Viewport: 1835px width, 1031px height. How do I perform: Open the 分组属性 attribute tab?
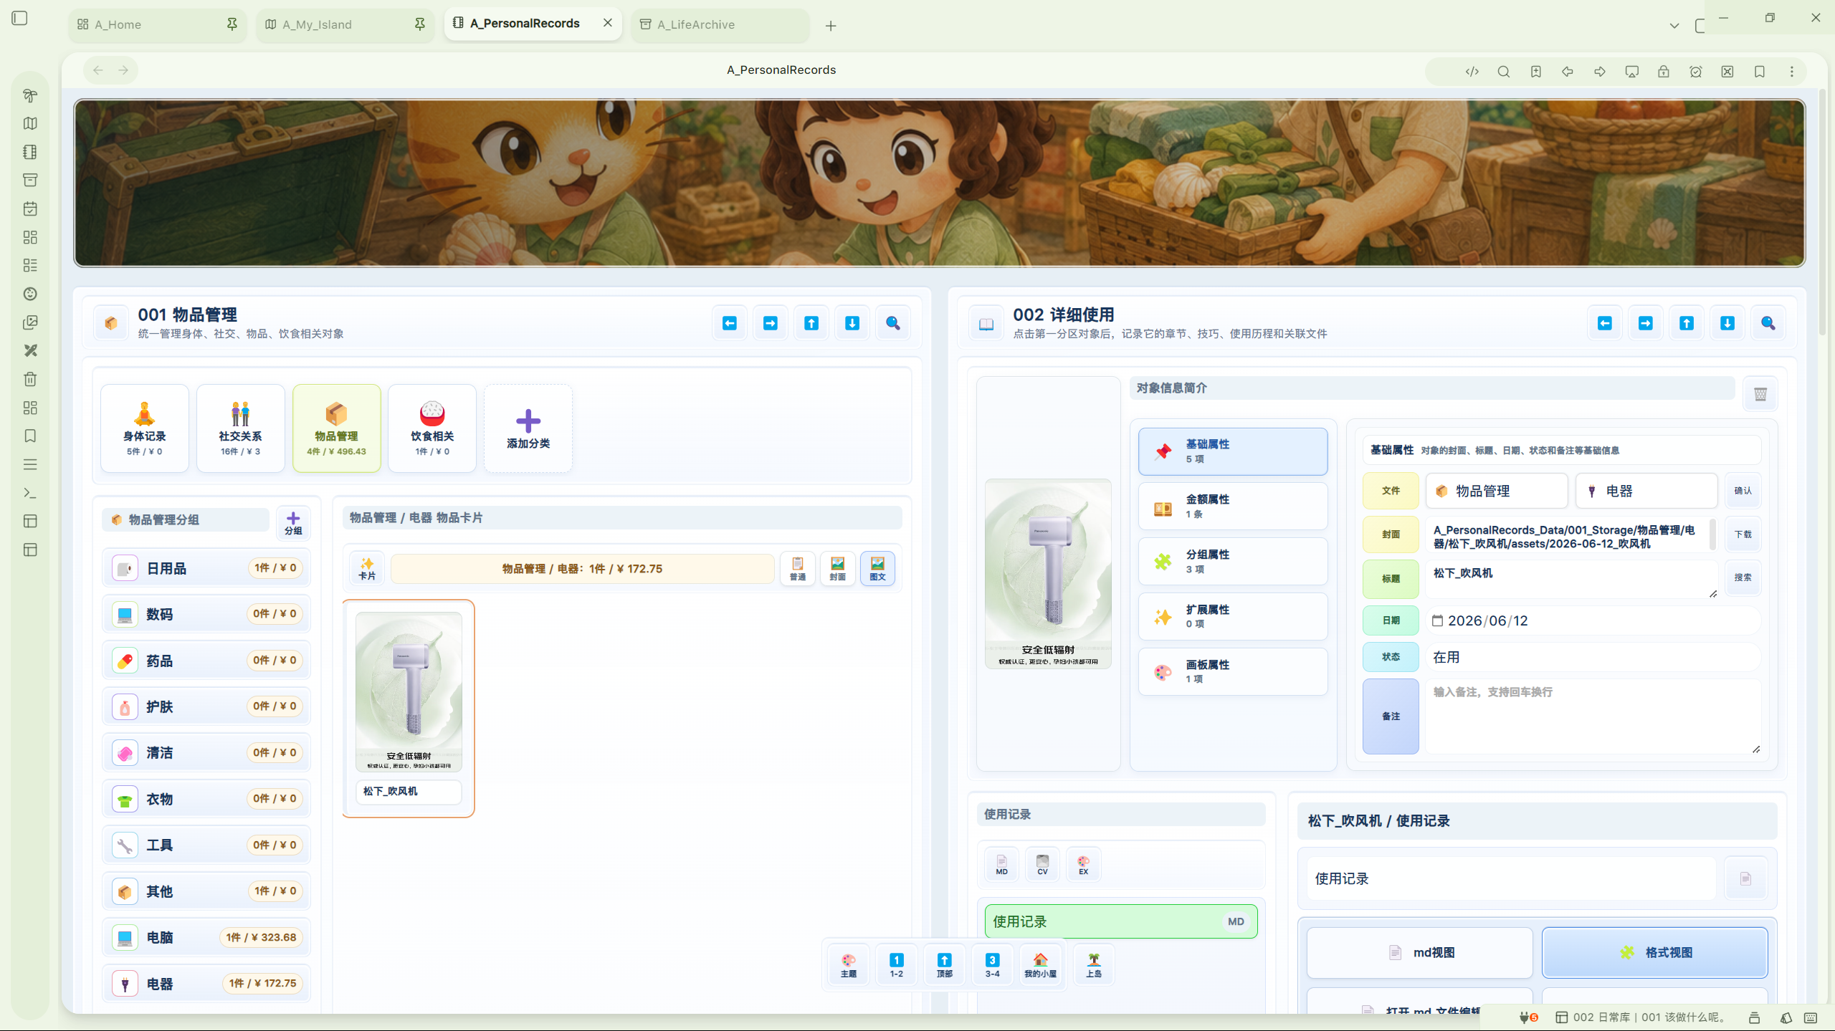tap(1233, 562)
